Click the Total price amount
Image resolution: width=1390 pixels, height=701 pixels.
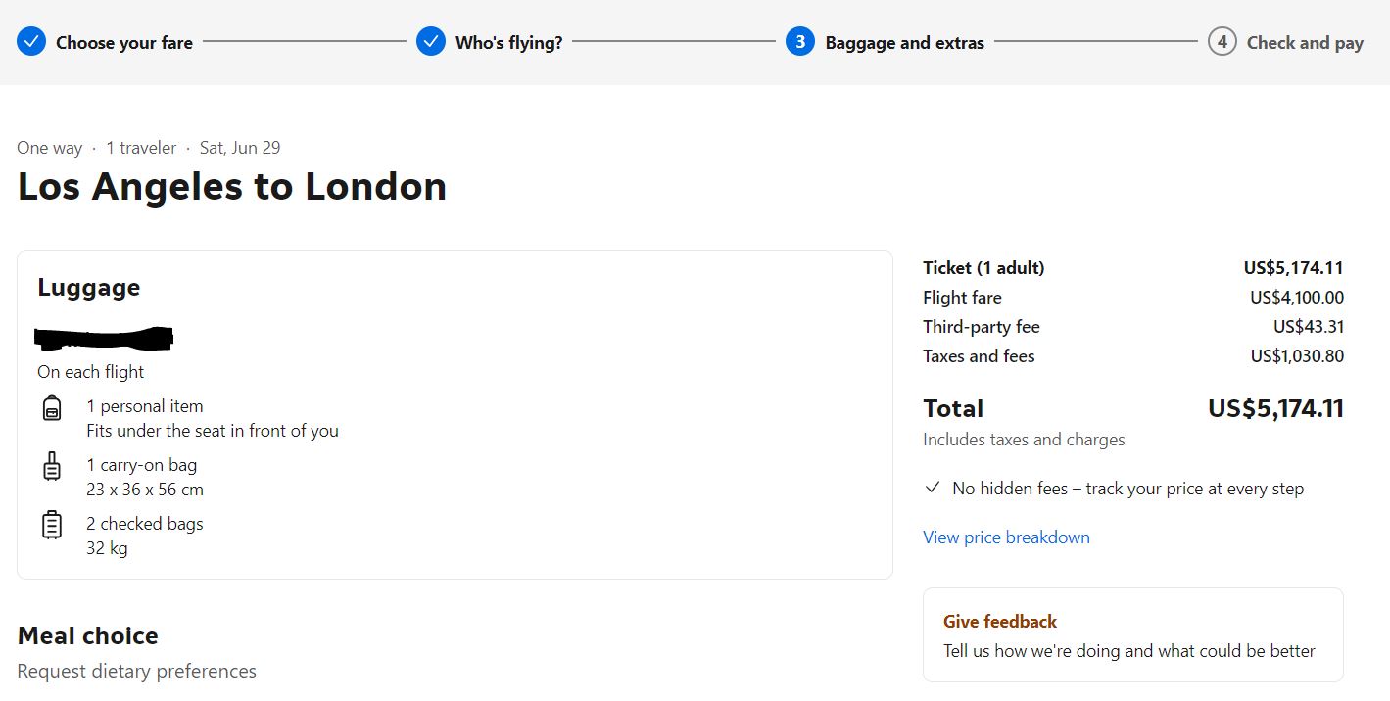click(1274, 408)
